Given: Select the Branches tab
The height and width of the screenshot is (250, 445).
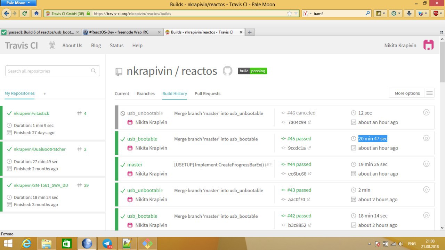Looking at the screenshot, I should point(146,94).
